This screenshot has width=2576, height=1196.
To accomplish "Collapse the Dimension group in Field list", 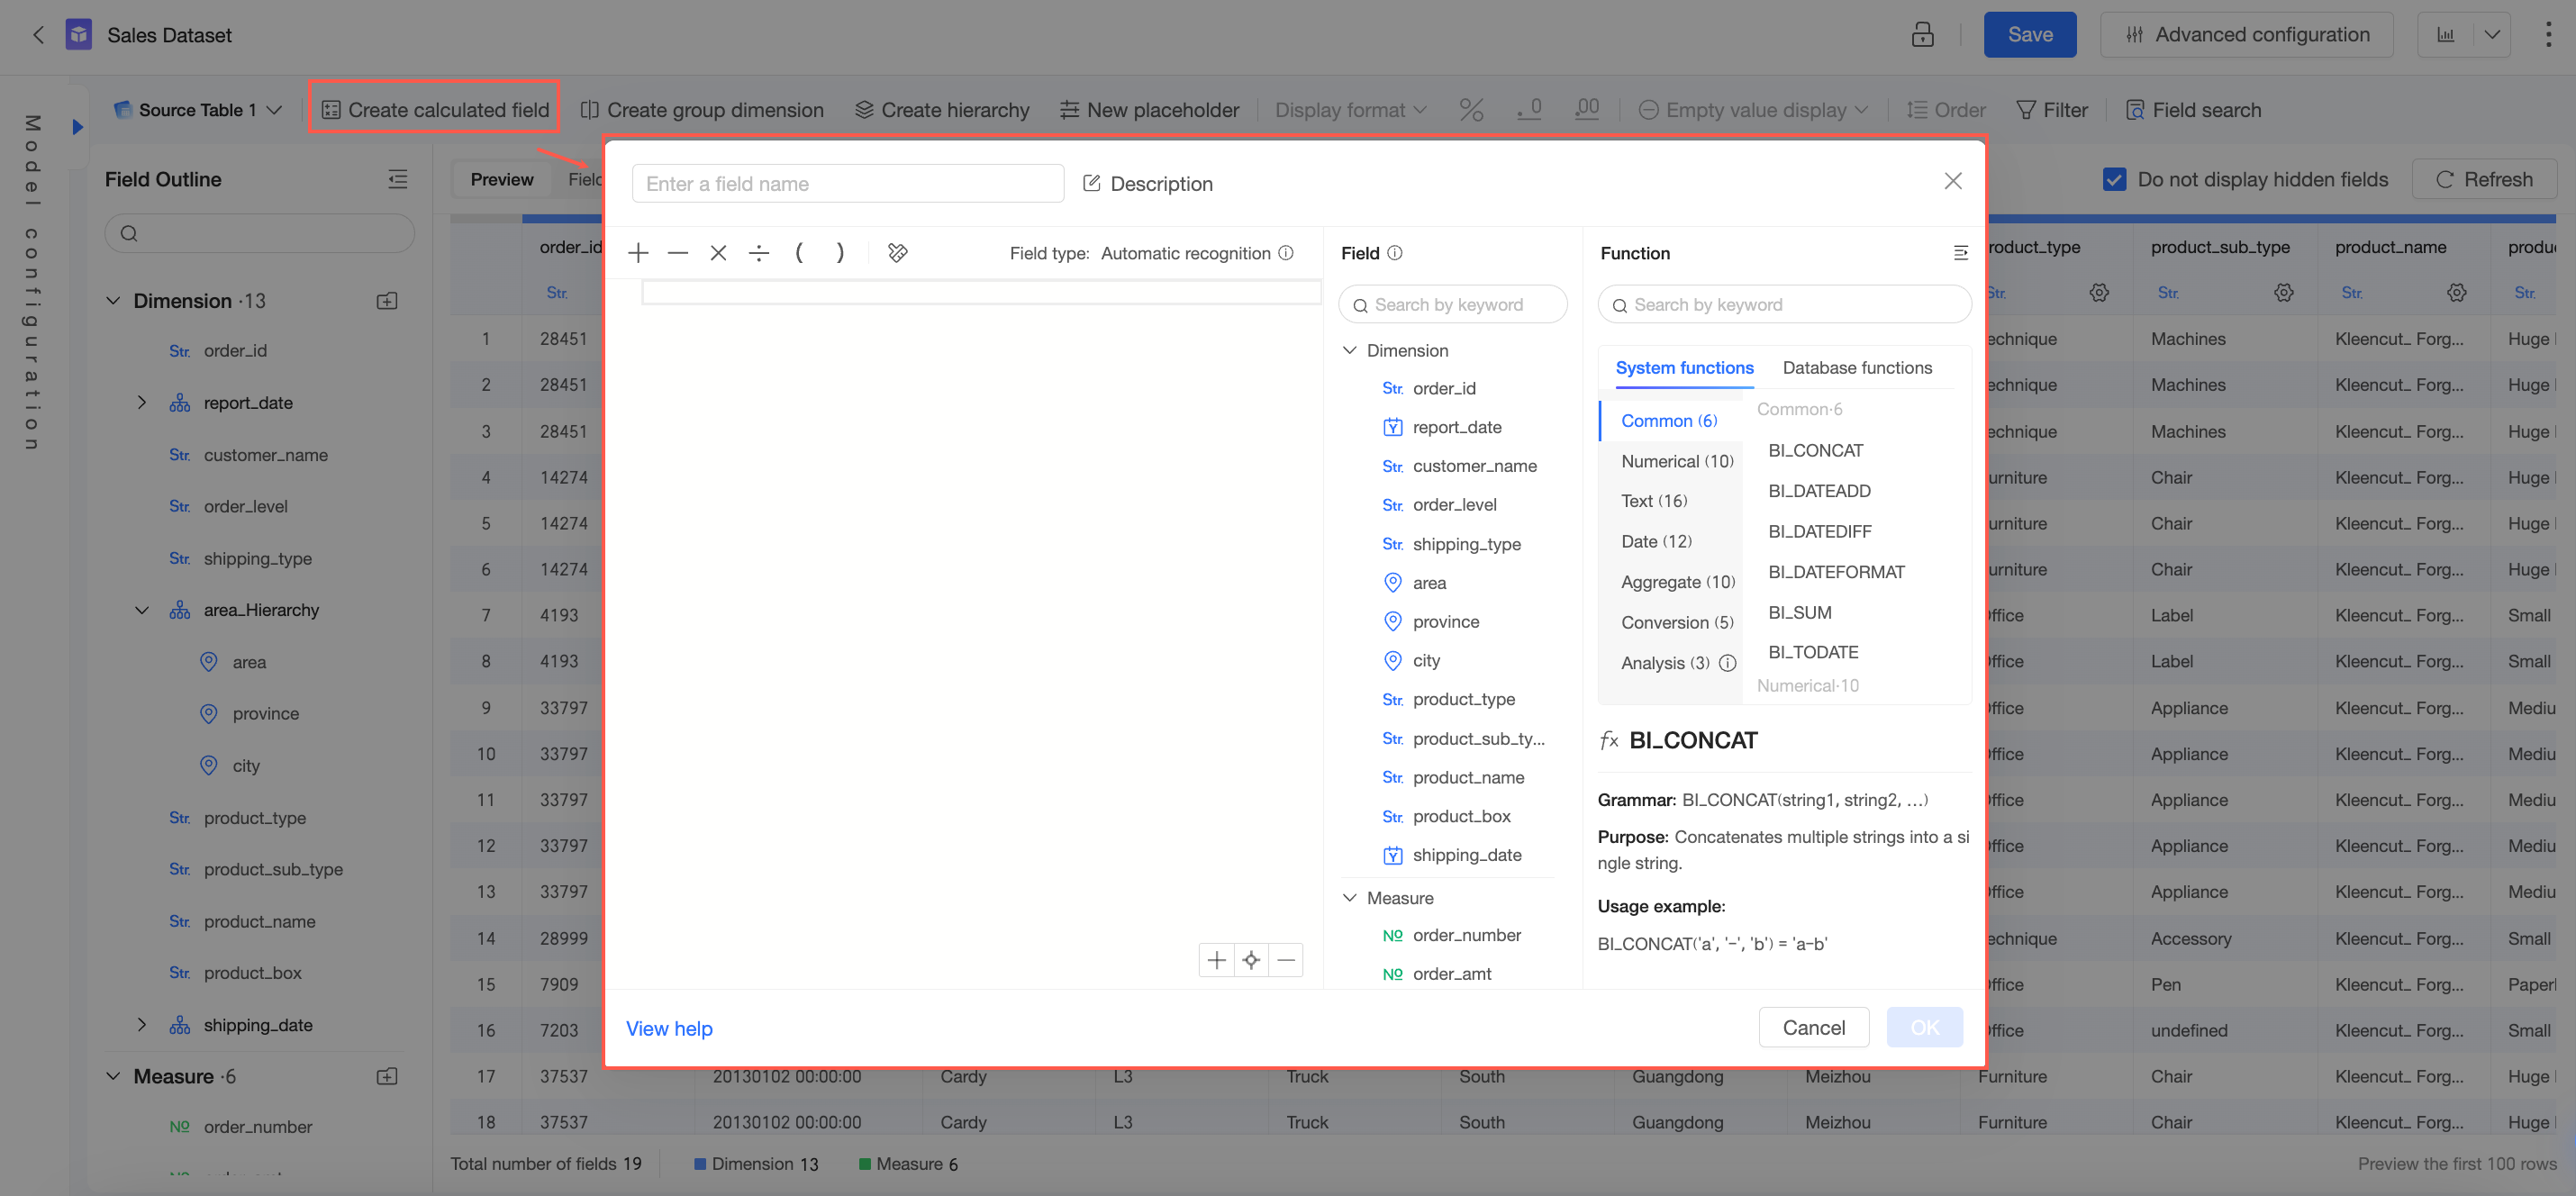I will coord(1350,350).
